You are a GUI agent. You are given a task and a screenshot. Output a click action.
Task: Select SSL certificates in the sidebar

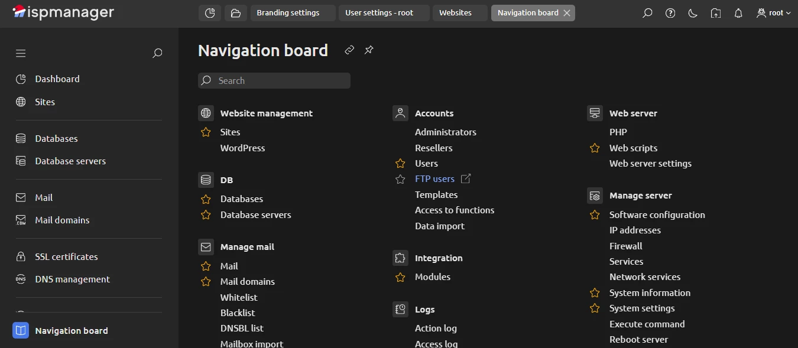coord(66,256)
